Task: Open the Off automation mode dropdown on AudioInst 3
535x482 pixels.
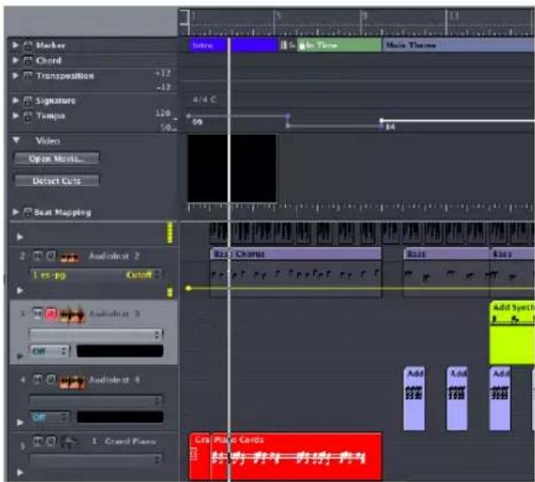Action: (50, 351)
